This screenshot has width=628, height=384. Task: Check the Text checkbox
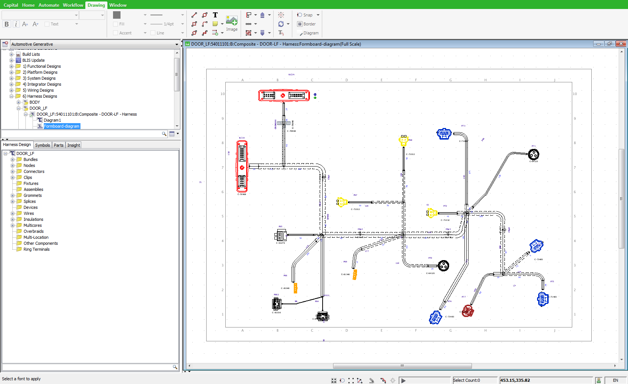click(47, 24)
